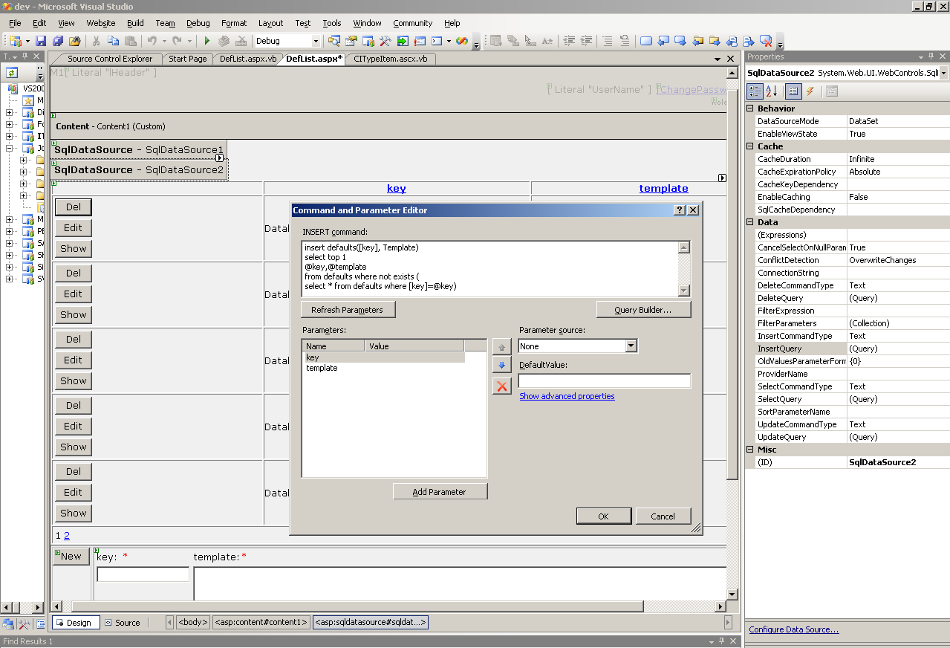Open the Website menu

(x=101, y=23)
